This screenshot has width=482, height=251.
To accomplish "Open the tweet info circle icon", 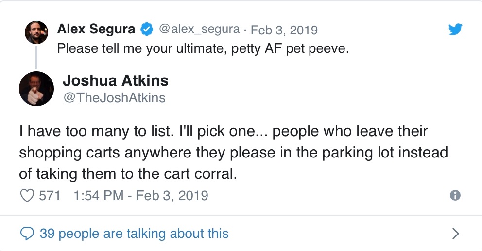I will [x=455, y=195].
